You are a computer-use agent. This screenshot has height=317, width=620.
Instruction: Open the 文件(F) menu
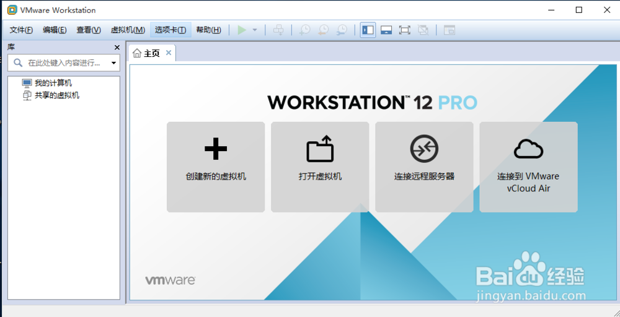[x=21, y=30]
